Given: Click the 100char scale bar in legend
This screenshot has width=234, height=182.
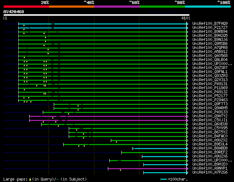Looking at the screenshot, I should point(163,179).
